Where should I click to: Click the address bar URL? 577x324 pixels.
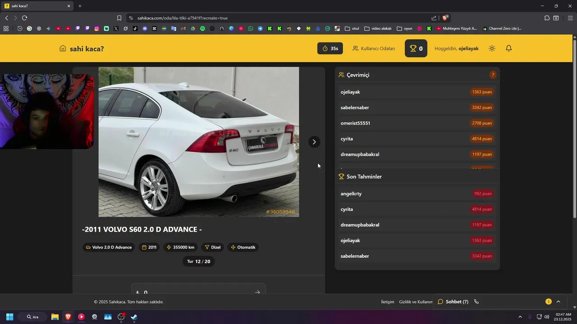pos(183,18)
